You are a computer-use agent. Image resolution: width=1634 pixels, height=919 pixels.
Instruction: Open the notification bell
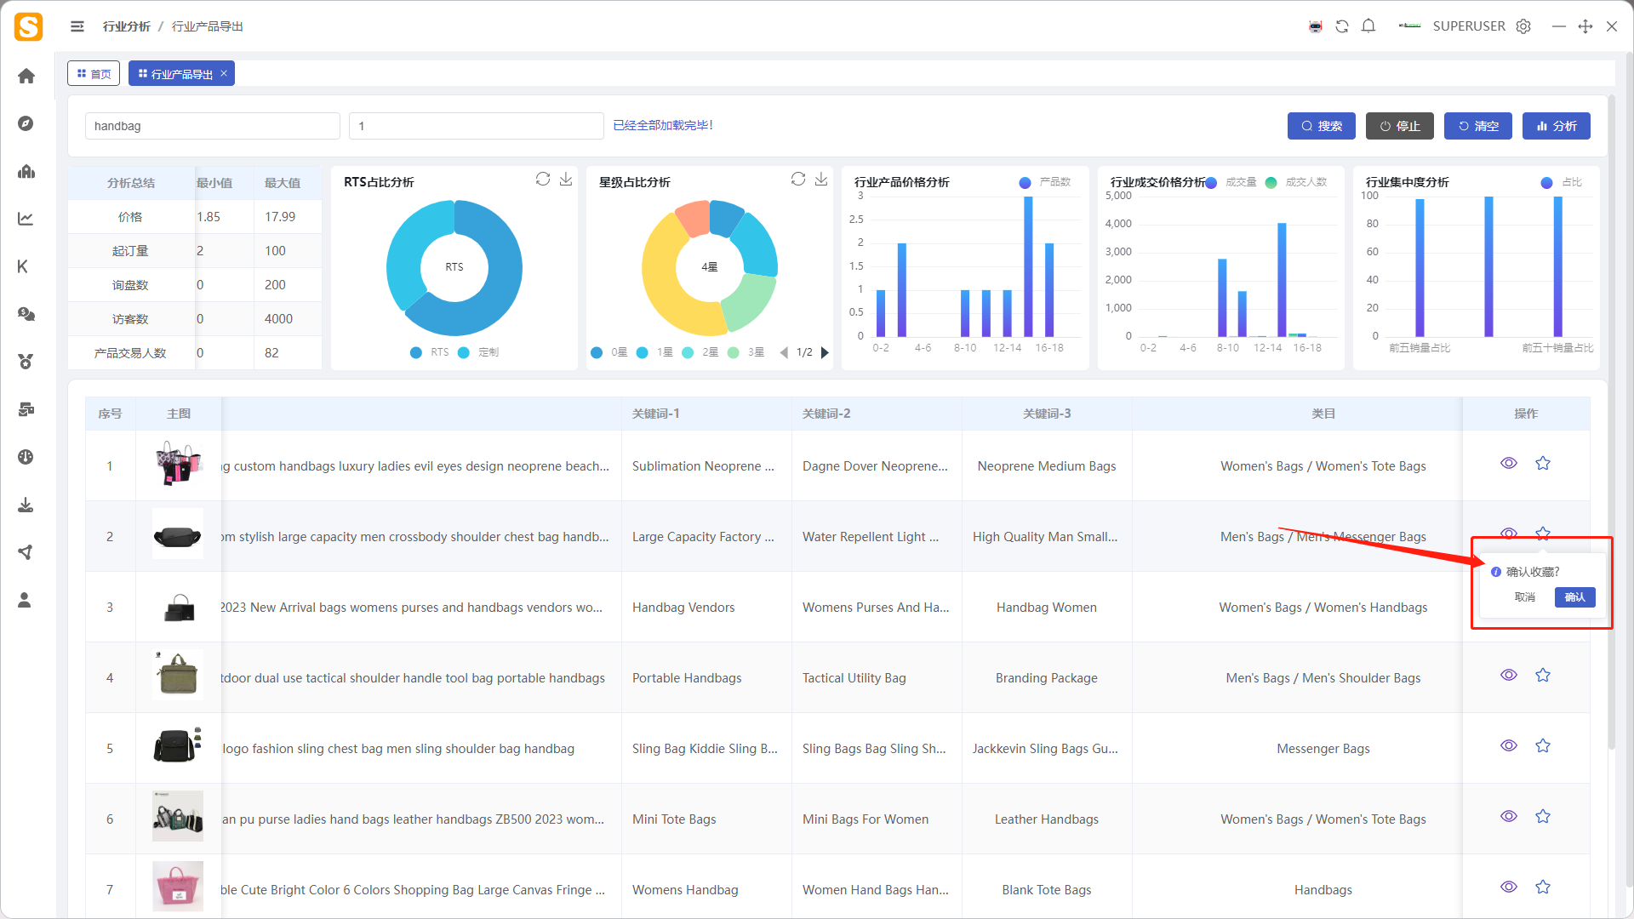pos(1368,26)
